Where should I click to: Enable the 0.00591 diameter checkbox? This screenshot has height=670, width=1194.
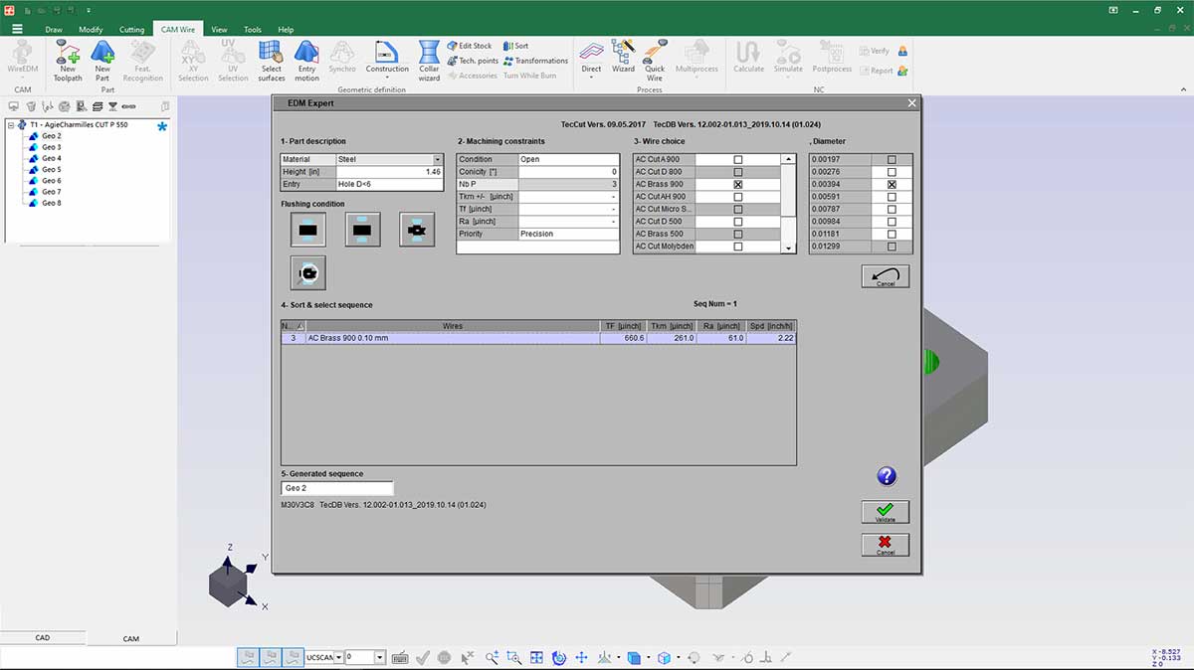pyautogui.click(x=892, y=197)
